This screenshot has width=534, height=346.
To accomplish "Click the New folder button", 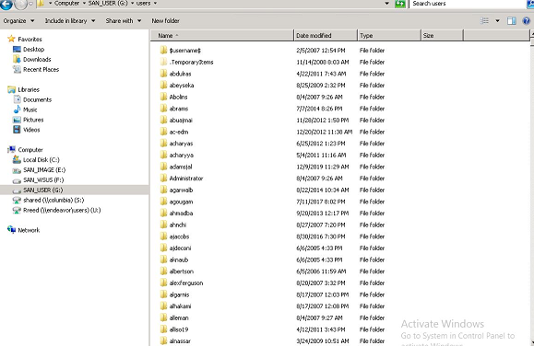I will click(165, 21).
